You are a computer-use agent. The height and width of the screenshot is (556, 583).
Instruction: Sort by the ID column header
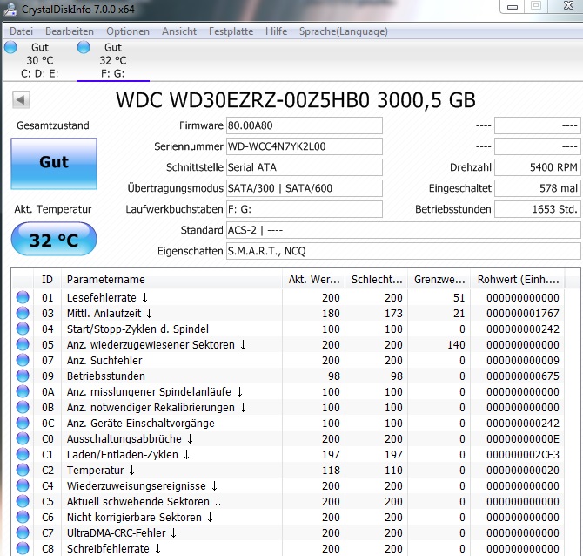47,279
